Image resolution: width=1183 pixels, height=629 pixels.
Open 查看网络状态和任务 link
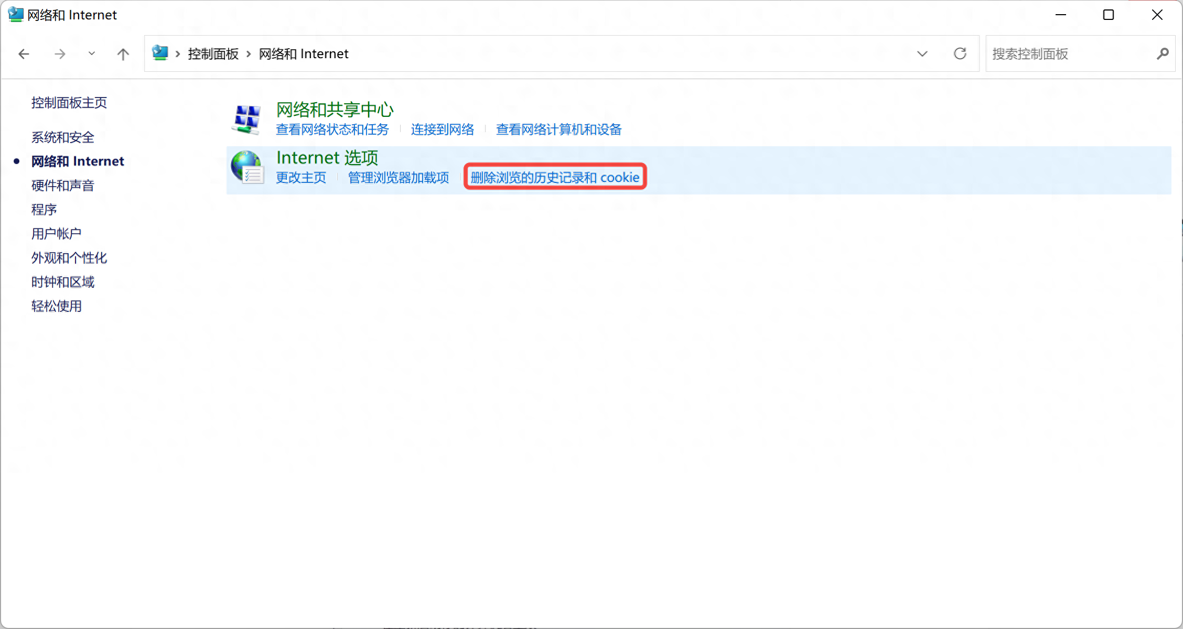pyautogui.click(x=332, y=129)
